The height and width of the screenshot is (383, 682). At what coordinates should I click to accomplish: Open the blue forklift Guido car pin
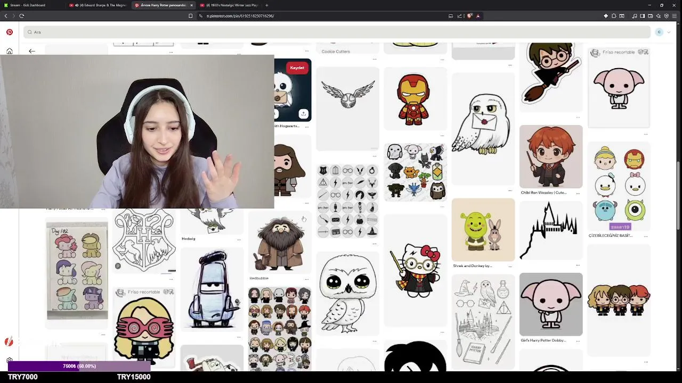212,290
